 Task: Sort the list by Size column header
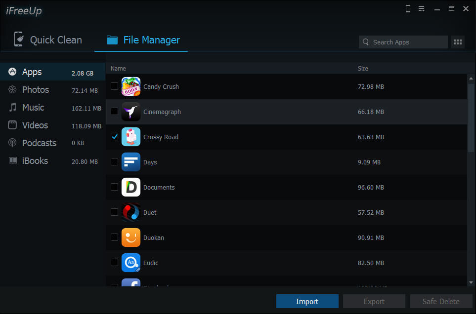[x=363, y=69]
